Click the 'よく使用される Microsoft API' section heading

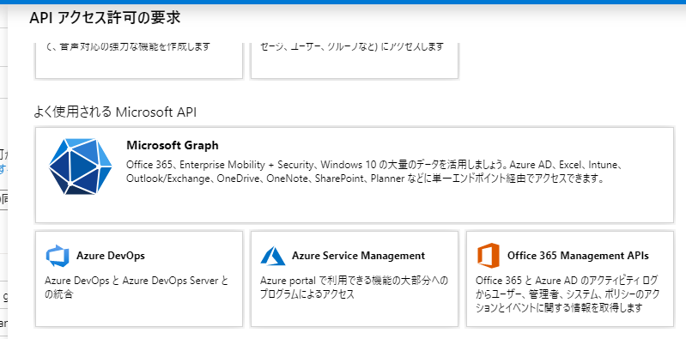[x=115, y=112]
